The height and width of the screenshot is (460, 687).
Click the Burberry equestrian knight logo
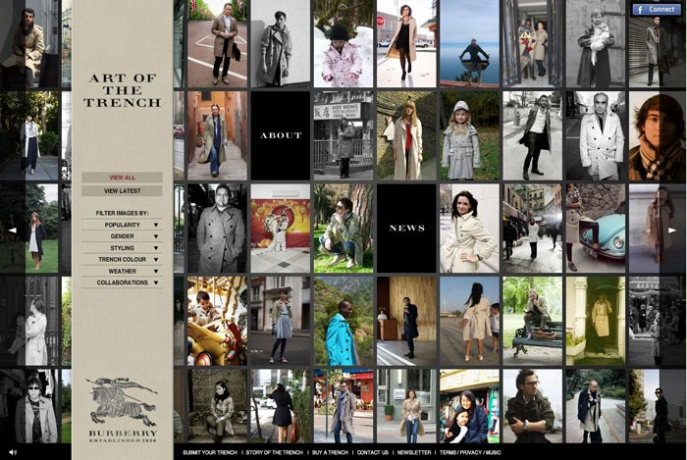click(x=122, y=402)
